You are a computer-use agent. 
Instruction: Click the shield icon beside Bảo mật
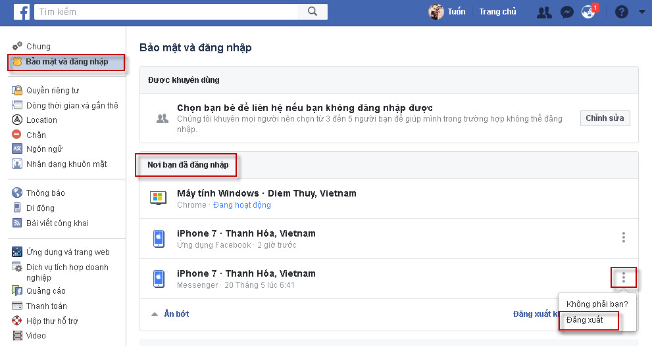coord(17,62)
